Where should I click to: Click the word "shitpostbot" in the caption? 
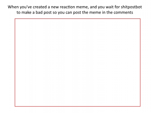click(x=131, y=7)
